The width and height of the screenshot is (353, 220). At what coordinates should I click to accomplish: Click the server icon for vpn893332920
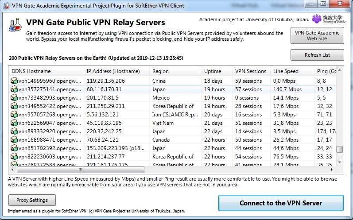pos(14,131)
